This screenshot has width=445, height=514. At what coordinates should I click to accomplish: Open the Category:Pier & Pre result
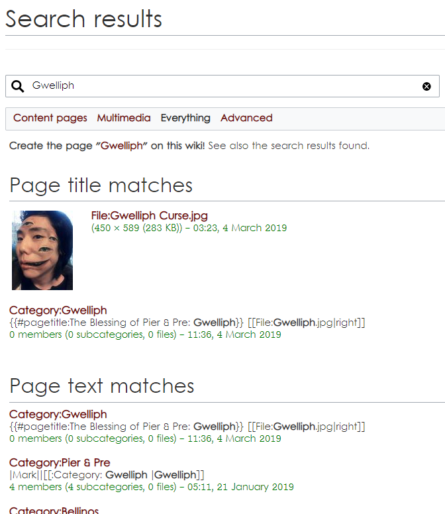[60, 462]
